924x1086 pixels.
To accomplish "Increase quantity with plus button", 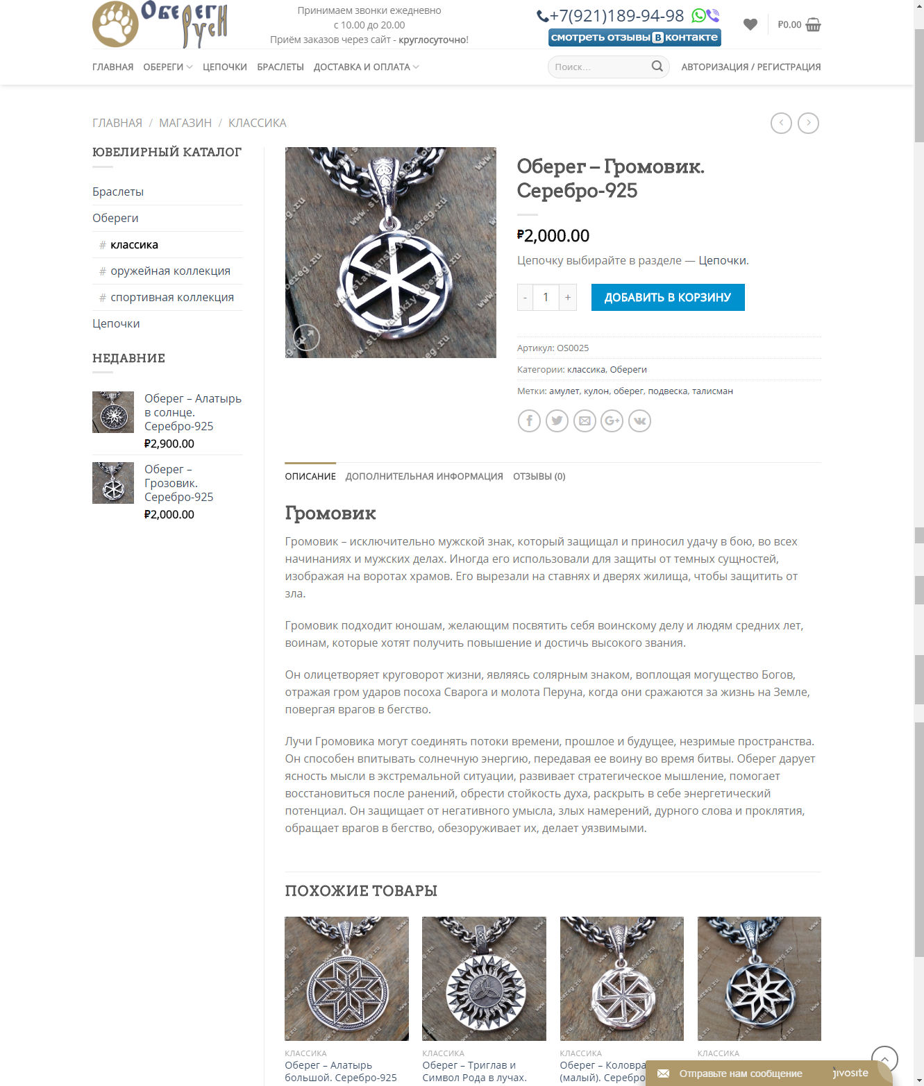I will click(568, 297).
